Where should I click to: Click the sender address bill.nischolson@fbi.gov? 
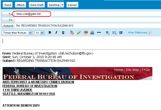[76, 53]
